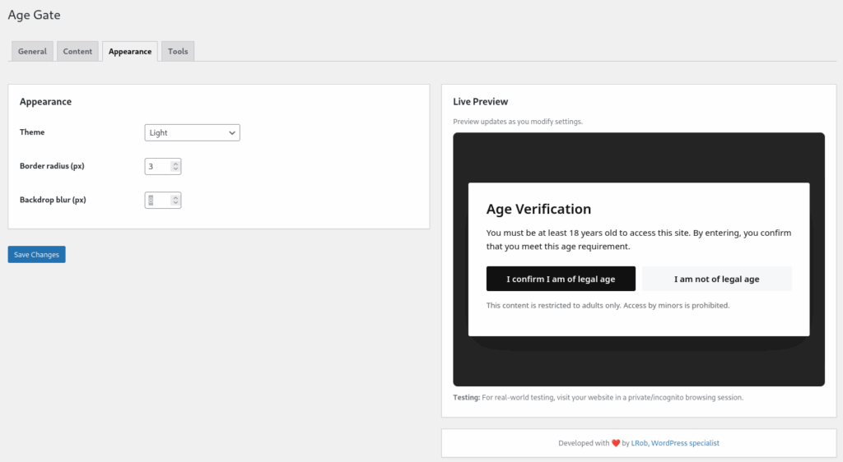The height and width of the screenshot is (462, 843).
Task: Focus the Backdrop blur number field
Action: click(157, 200)
